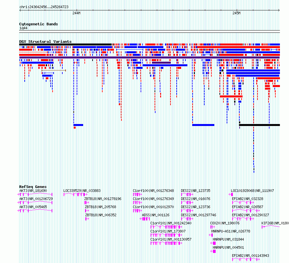Select AKT3|NM_005465 transcript label
The height and width of the screenshot is (263, 289).
point(33,207)
